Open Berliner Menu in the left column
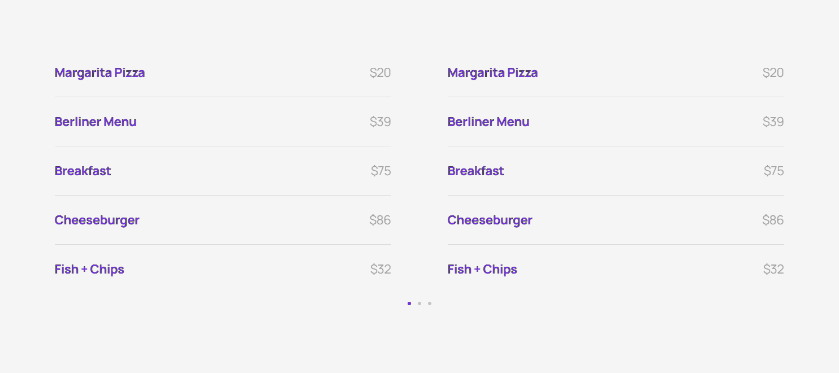The image size is (839, 373). click(96, 122)
